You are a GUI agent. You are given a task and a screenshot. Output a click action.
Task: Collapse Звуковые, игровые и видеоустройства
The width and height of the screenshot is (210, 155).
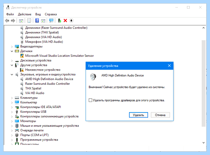12,75
